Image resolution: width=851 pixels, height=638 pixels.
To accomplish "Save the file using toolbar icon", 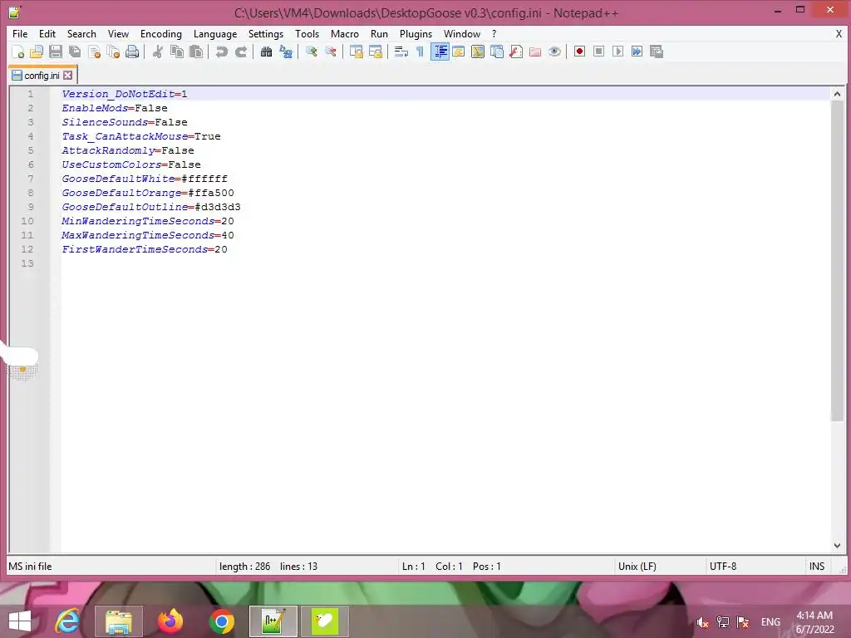I will coord(56,52).
